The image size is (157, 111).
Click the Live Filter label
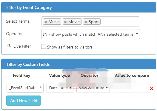coord(22,46)
